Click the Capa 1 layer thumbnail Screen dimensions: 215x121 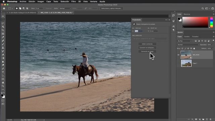(186, 64)
